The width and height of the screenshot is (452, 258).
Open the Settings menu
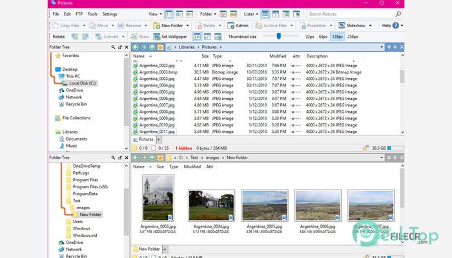[x=110, y=14]
